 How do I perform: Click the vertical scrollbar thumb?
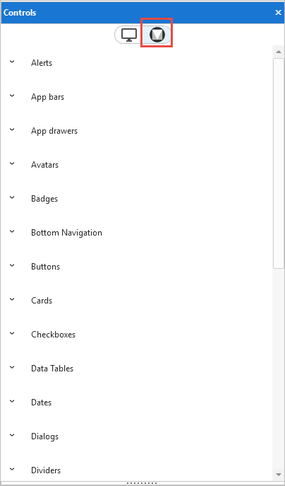click(x=278, y=163)
